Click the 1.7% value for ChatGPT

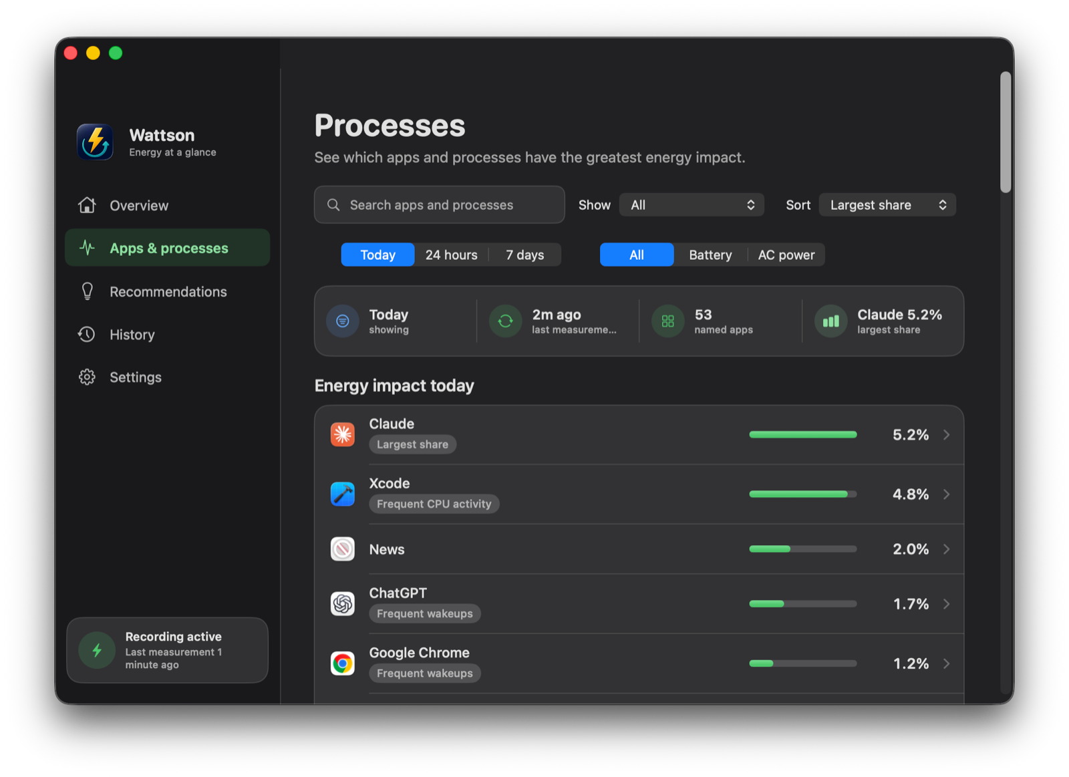point(911,604)
